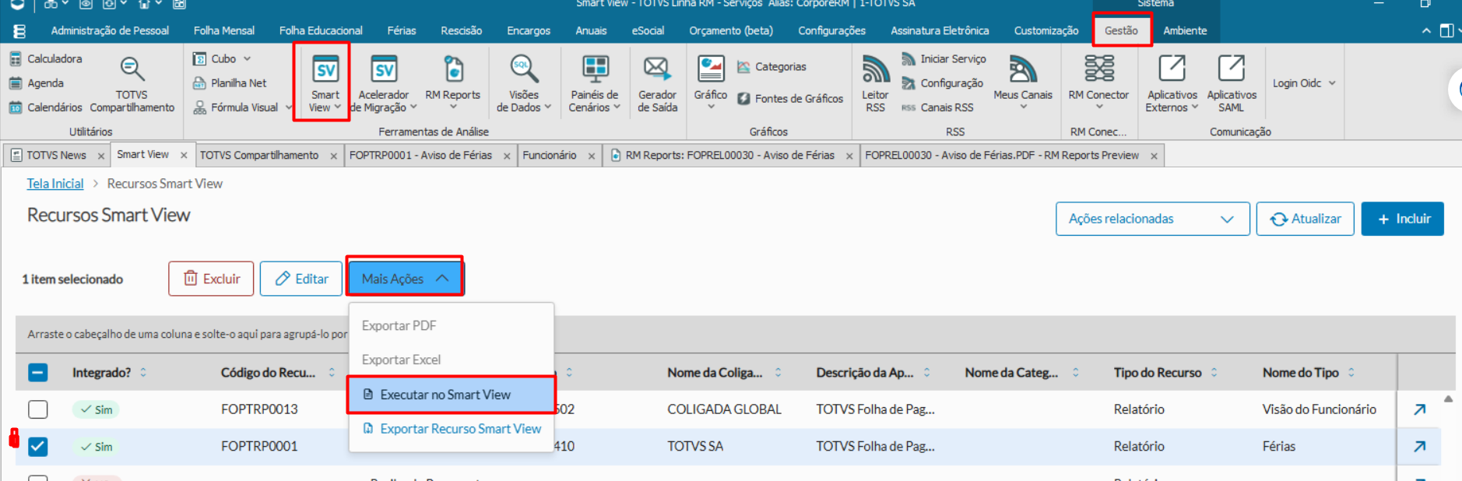Screen dimensions: 1462x481
Task: Click the Incluir button
Action: (1402, 219)
